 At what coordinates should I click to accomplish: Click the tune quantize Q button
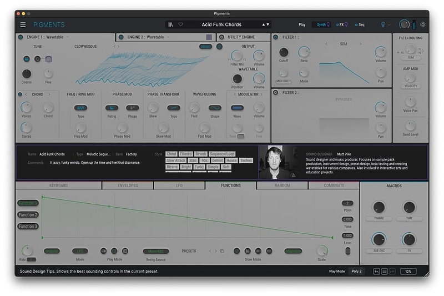(x=37, y=59)
